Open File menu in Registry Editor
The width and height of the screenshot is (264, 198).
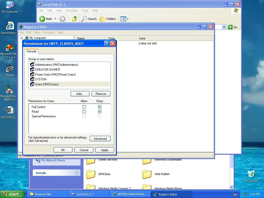22,32
